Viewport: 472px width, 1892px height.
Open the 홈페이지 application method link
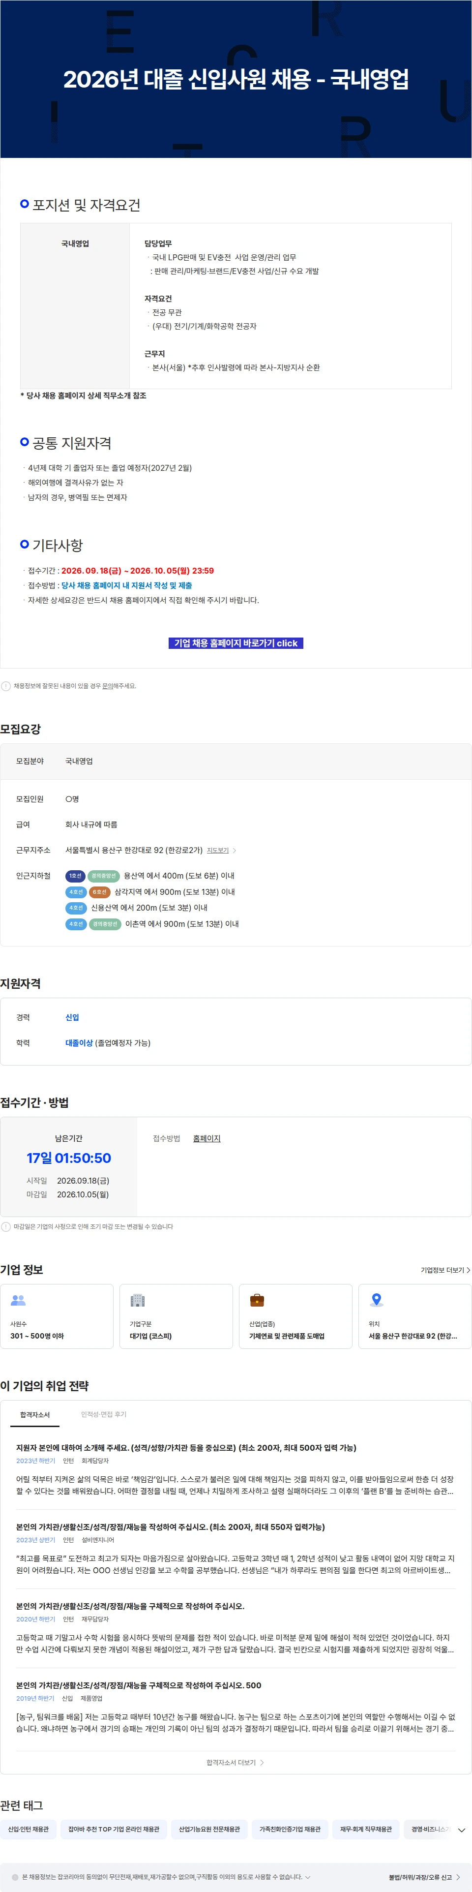pos(206,1138)
